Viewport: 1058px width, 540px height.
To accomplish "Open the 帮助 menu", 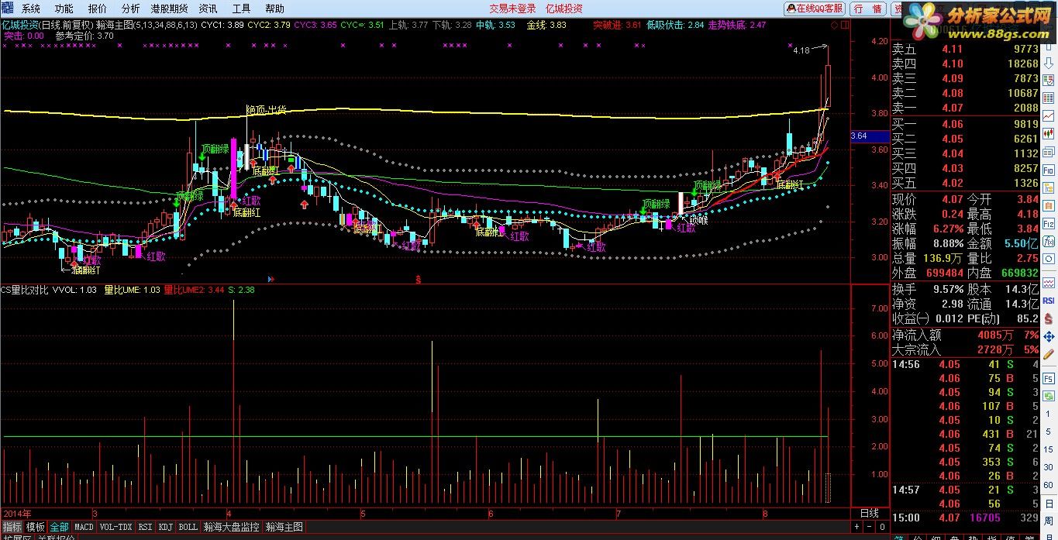I will [x=274, y=9].
